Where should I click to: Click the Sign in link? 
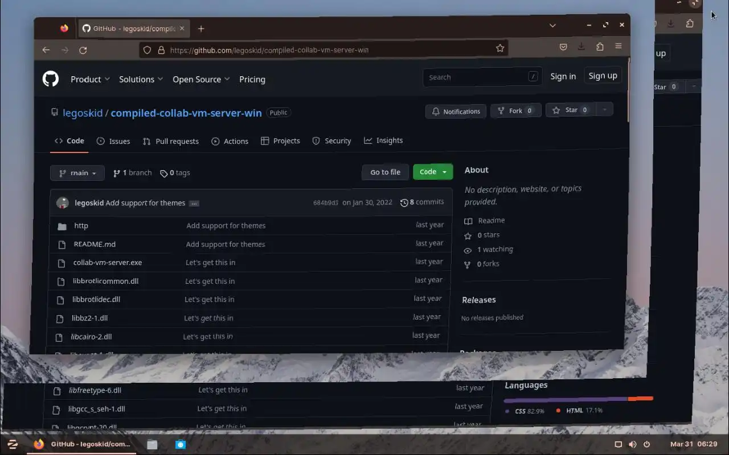pos(563,76)
